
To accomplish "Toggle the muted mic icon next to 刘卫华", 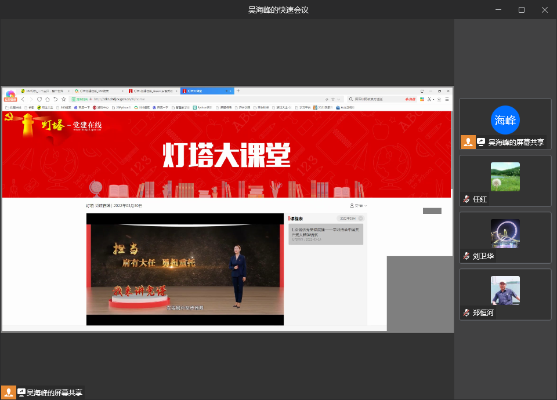I will click(466, 256).
